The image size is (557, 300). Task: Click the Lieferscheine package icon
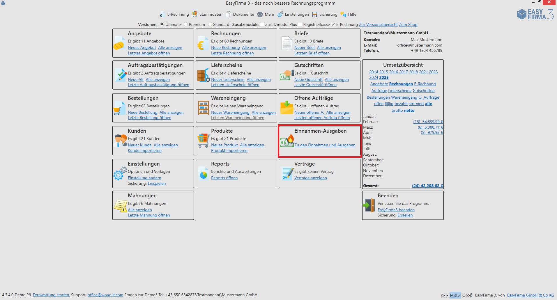pos(203,76)
